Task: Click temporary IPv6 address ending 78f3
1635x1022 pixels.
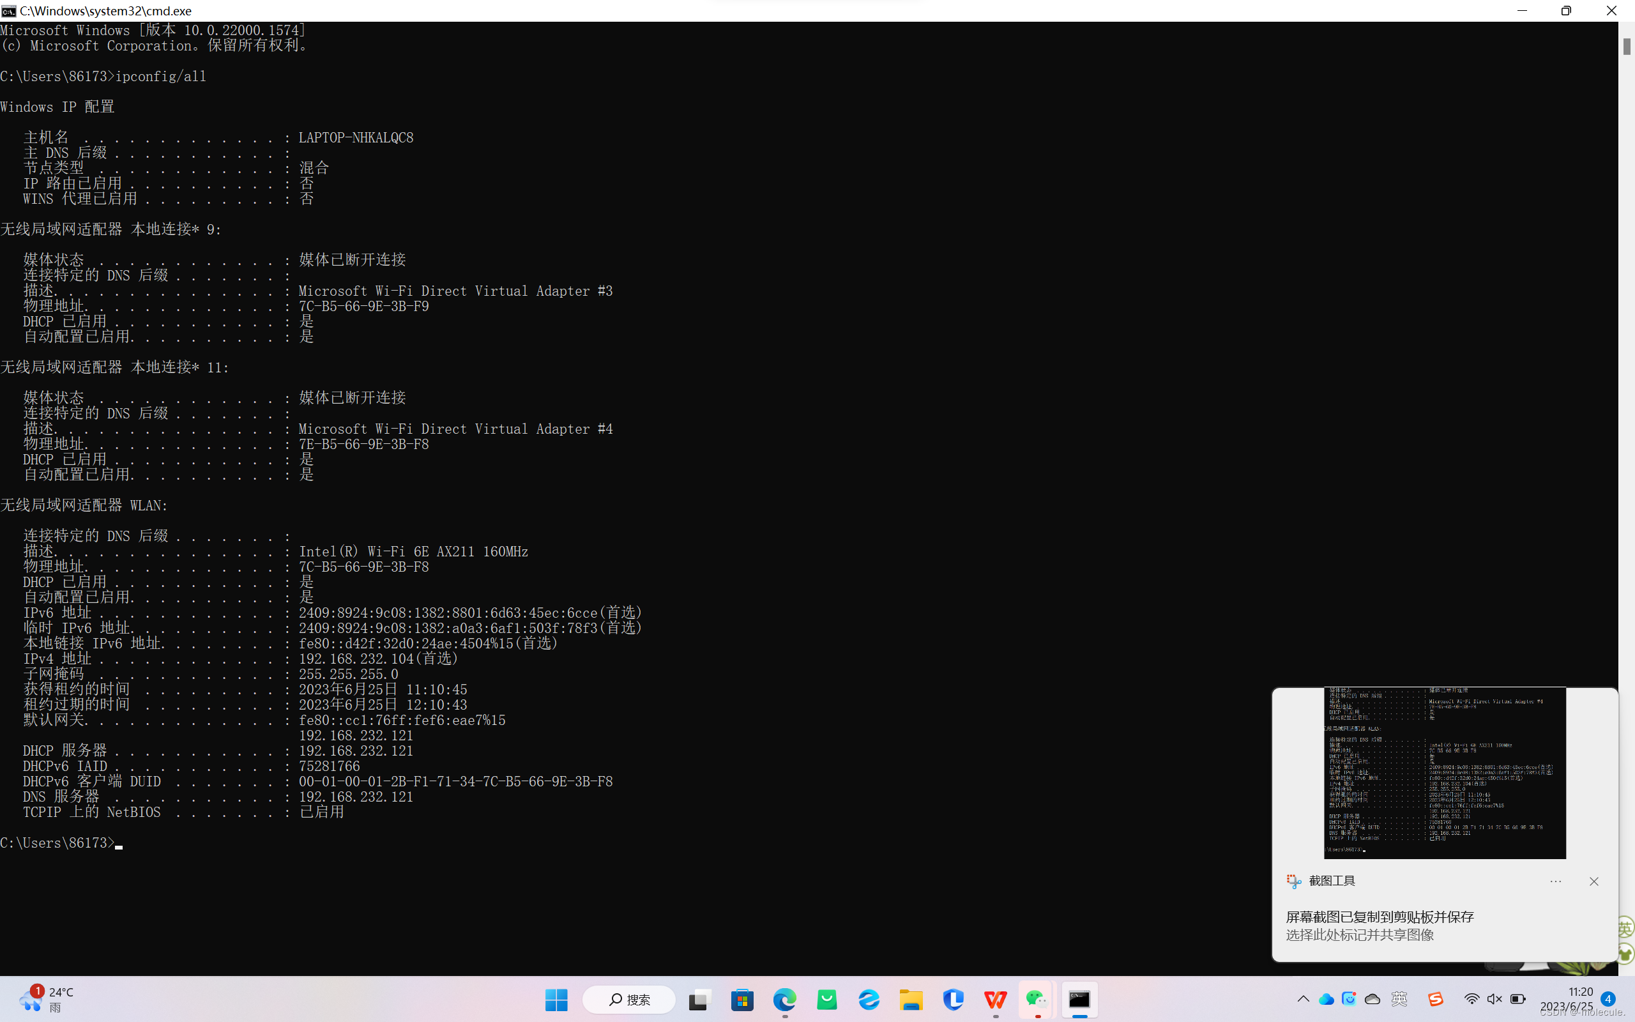Action: [x=470, y=628]
